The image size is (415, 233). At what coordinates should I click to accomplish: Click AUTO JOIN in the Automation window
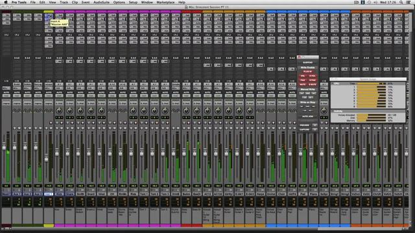(x=307, y=116)
